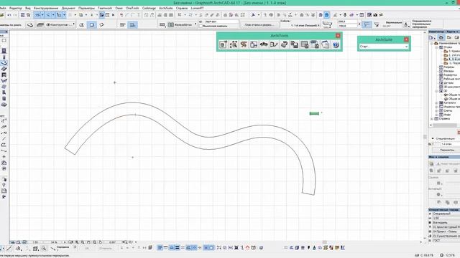Select Детали in the Navigator tree

pos(448,83)
